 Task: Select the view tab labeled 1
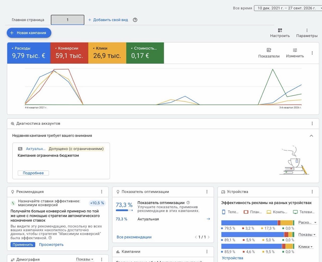click(68, 20)
